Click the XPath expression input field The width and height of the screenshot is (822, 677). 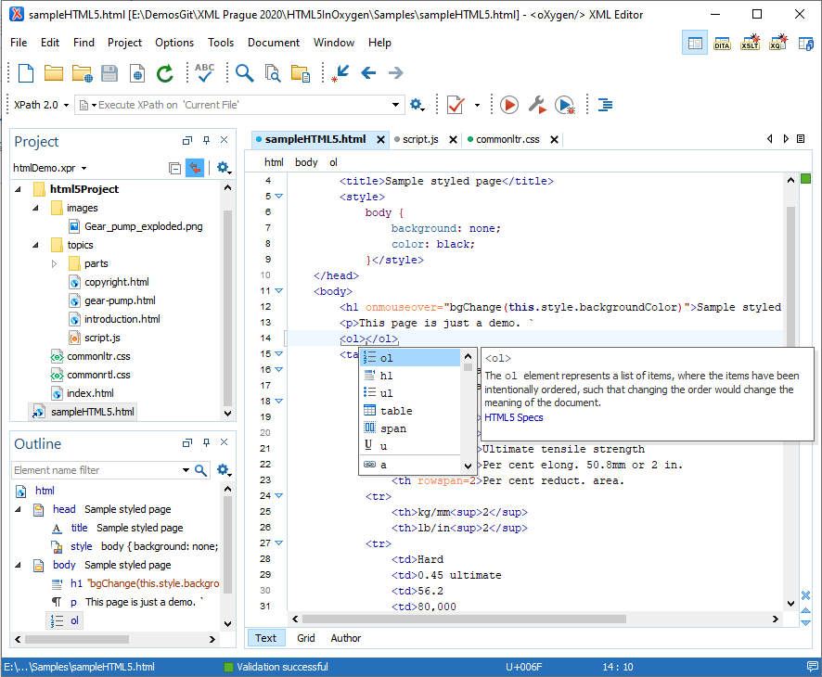239,105
